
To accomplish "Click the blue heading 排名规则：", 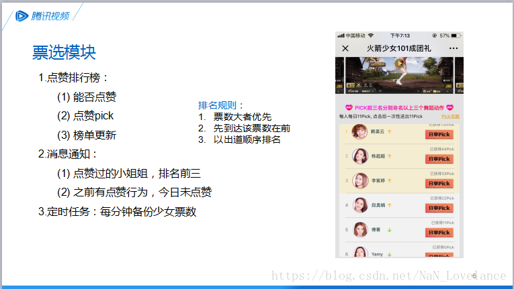I will pyautogui.click(x=222, y=105).
